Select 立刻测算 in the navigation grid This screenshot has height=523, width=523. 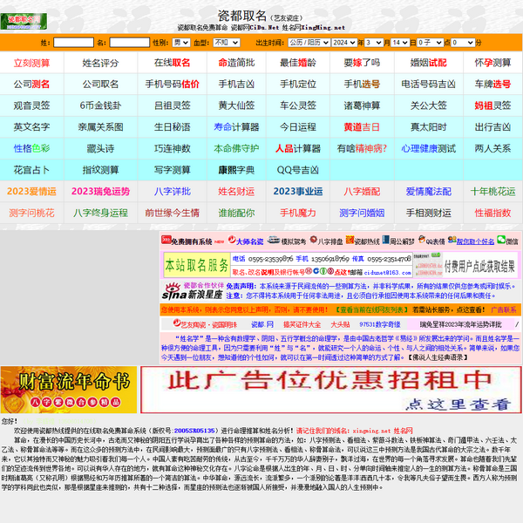(31, 63)
